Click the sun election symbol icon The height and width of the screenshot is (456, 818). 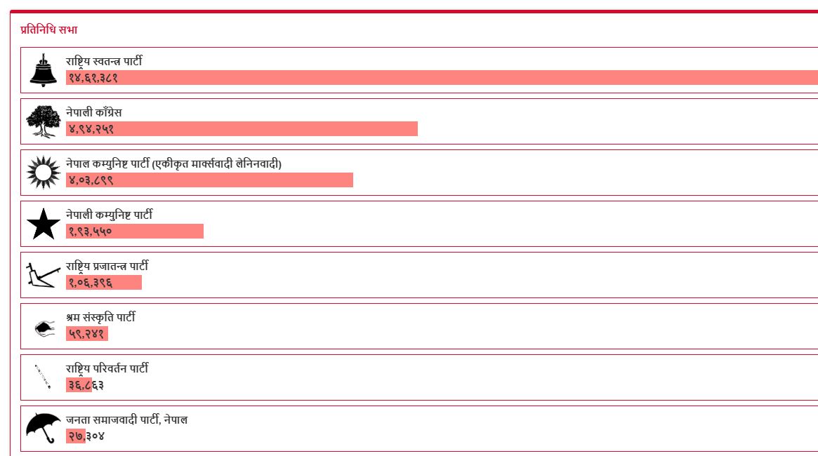click(43, 173)
